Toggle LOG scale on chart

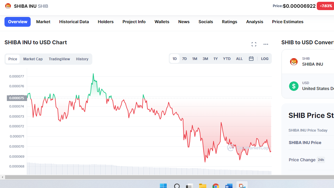[x=265, y=59]
